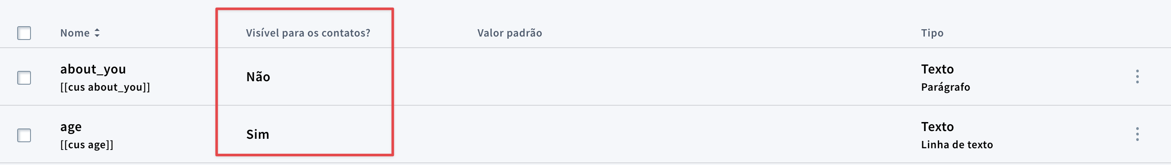Check the about_you row checkbox

(x=24, y=78)
